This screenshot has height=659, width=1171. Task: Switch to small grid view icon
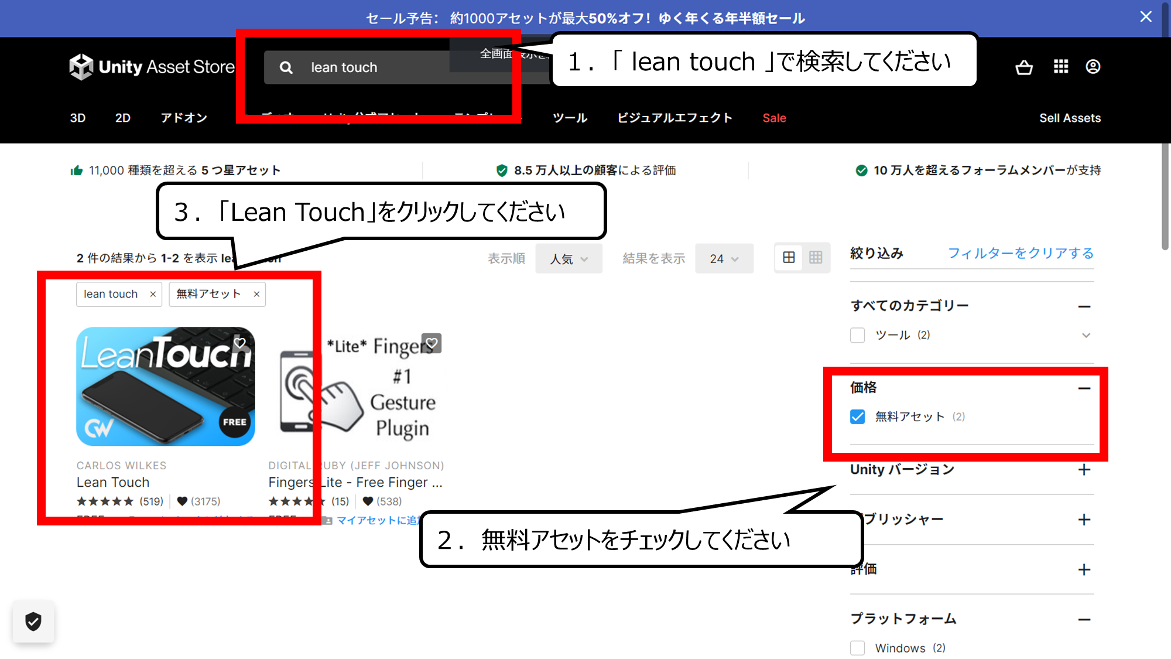[x=816, y=258]
